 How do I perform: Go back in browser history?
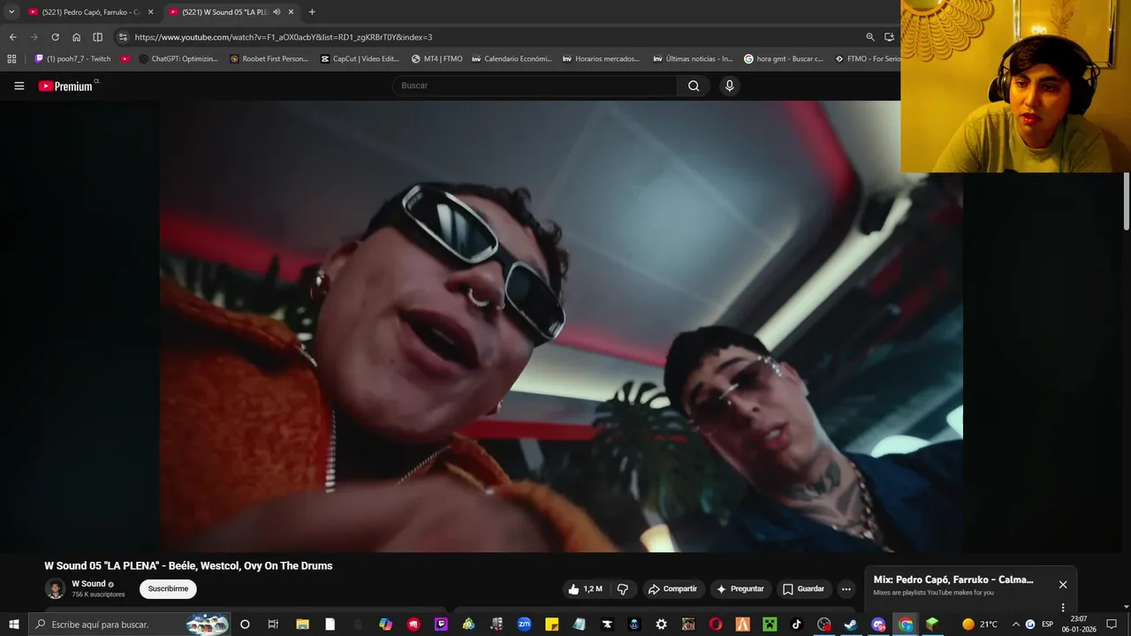click(x=12, y=37)
